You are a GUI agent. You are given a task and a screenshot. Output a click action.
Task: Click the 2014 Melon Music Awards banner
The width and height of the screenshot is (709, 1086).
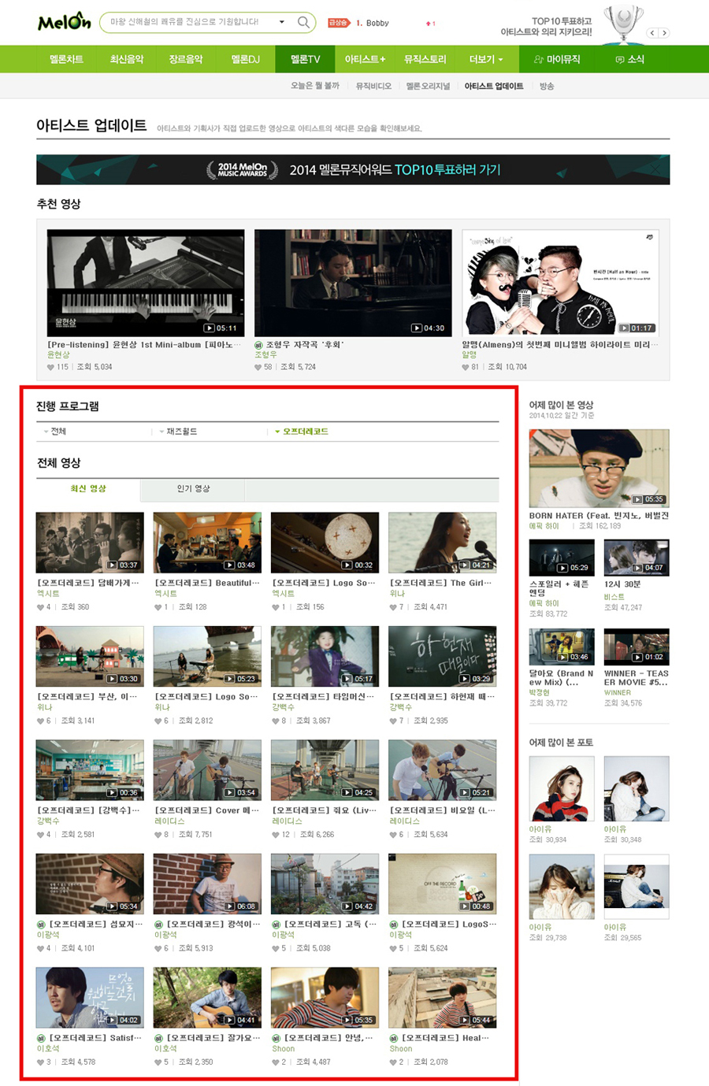[353, 169]
